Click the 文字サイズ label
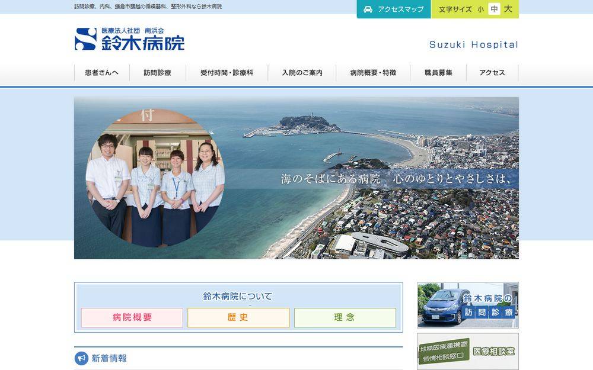The height and width of the screenshot is (370, 593). (x=455, y=9)
